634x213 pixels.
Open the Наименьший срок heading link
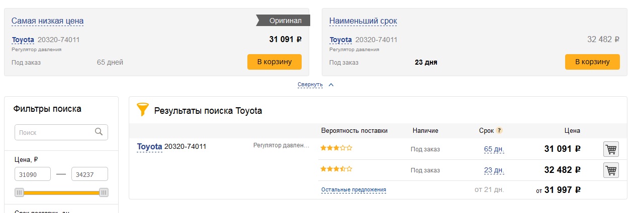363,21
